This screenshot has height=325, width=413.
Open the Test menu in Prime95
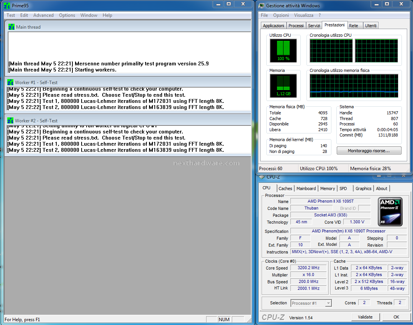click(x=11, y=15)
